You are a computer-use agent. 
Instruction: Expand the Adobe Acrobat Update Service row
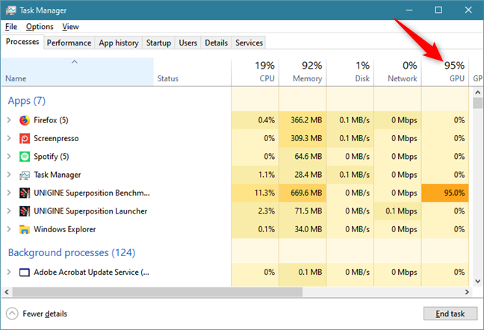[x=9, y=272]
